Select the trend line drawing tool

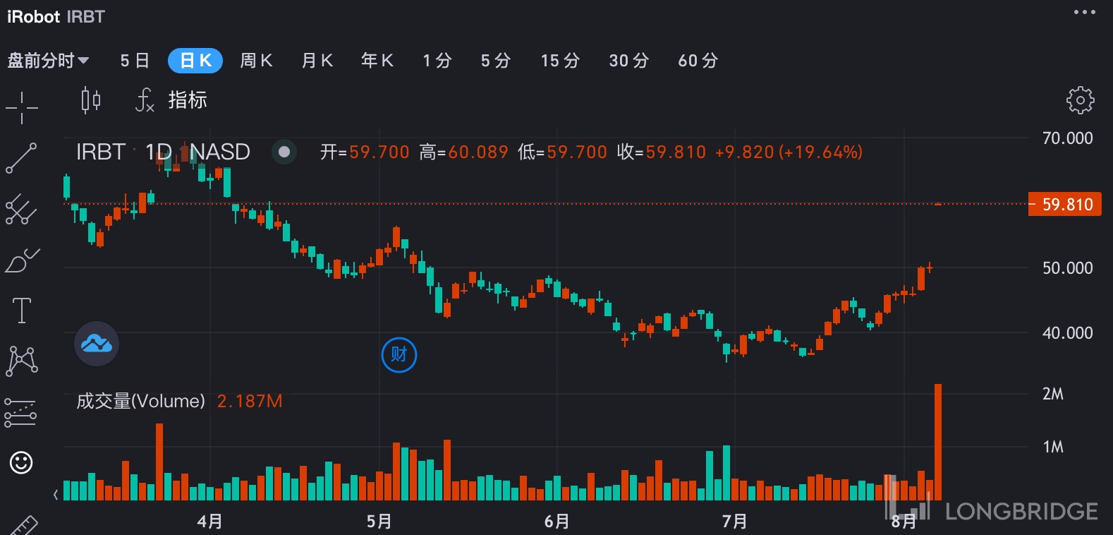pyautogui.click(x=21, y=158)
